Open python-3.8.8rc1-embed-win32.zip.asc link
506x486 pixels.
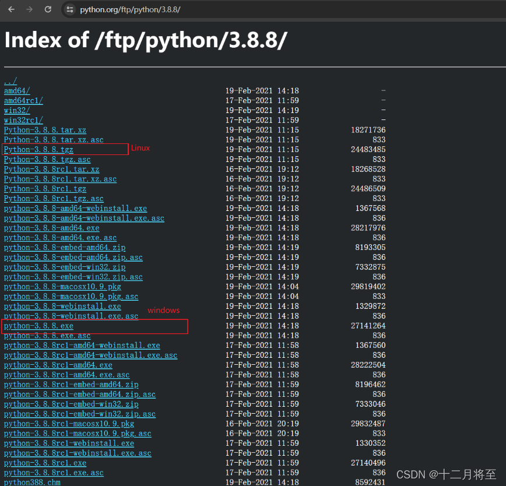click(80, 414)
